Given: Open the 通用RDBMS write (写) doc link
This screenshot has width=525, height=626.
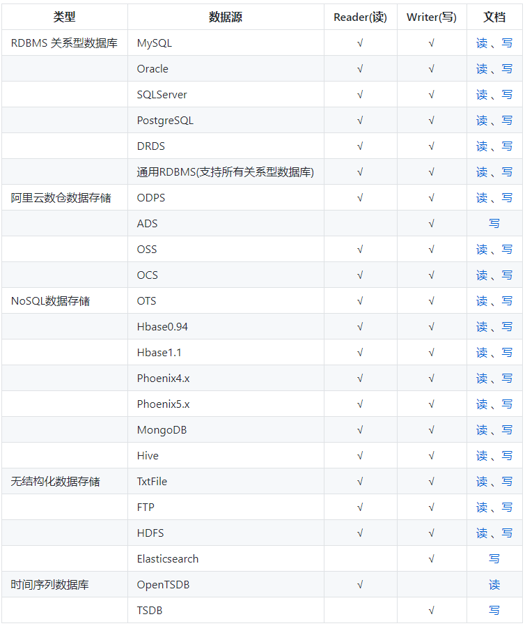Looking at the screenshot, I should point(507,172).
